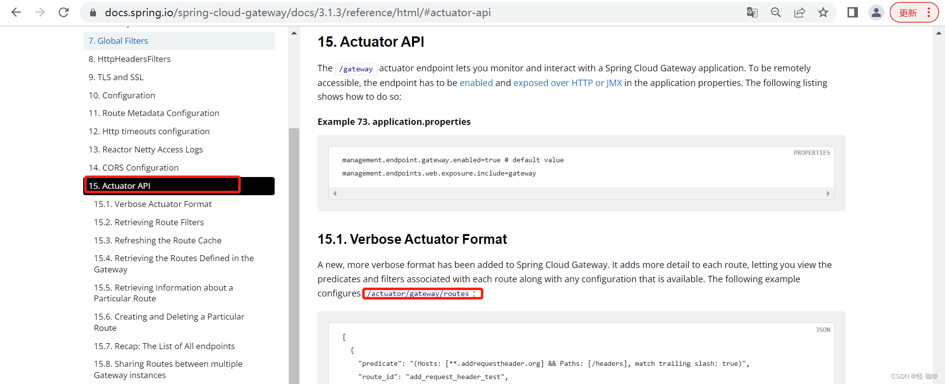Click the "predicate" JSON line
This screenshot has width=945, height=384.
(x=554, y=363)
